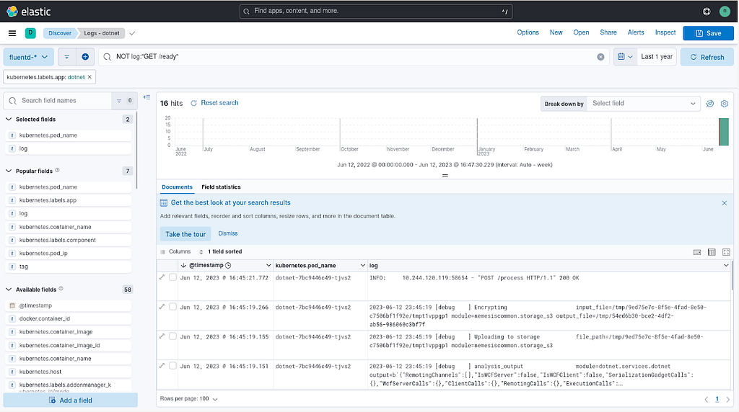Open the main navigation hamburger menu
Screen dimensions: 739x412
tap(12, 33)
